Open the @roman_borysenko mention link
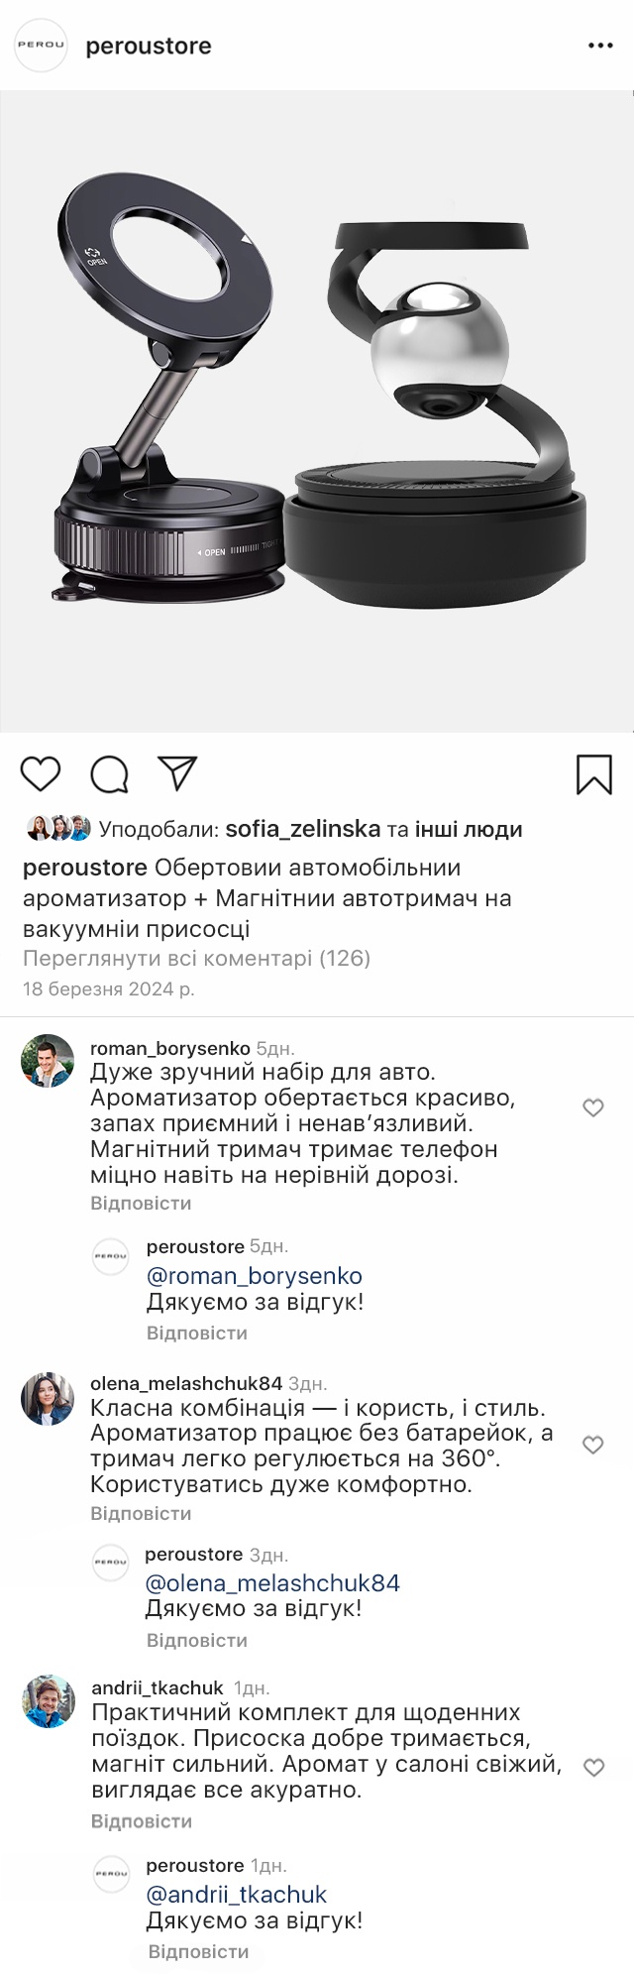Viewport: 634px width, 1974px height. (254, 1276)
